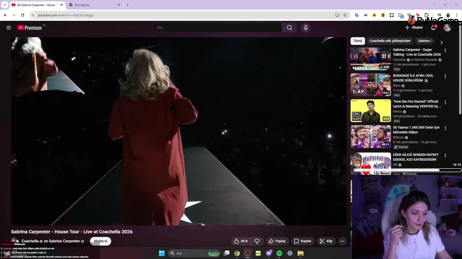
Task: Open options for BURADAKİ İLK AYIM video
Action: [x=445, y=76]
